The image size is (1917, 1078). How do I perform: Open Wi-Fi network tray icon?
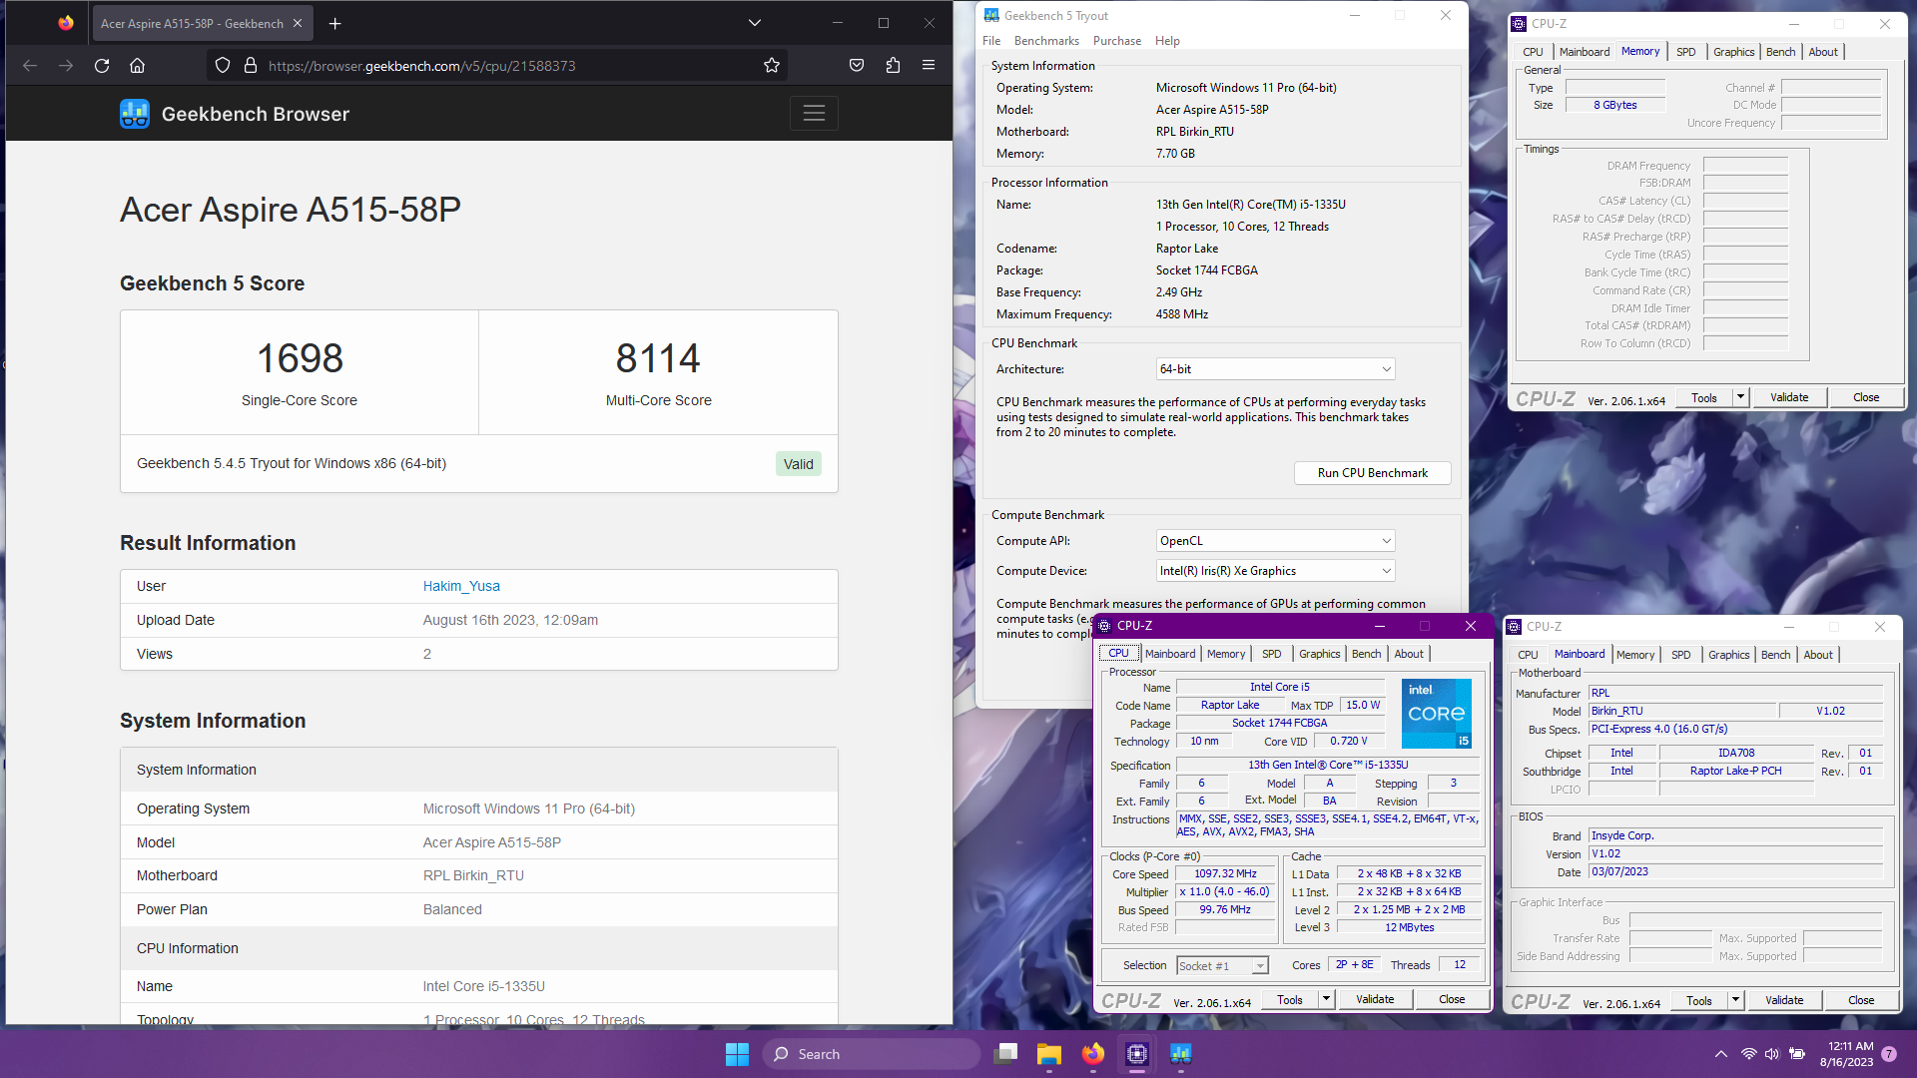[x=1748, y=1054]
